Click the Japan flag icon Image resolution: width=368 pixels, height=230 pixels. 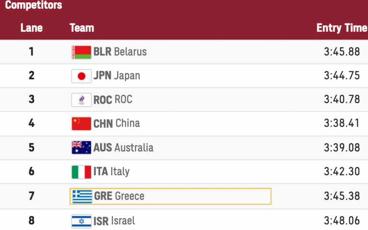pos(81,76)
